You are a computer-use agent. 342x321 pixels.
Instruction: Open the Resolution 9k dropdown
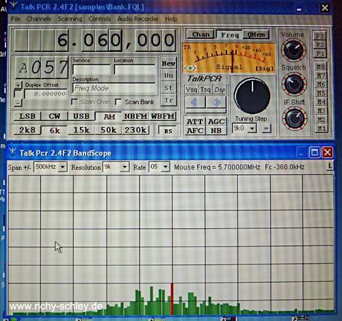click(124, 167)
